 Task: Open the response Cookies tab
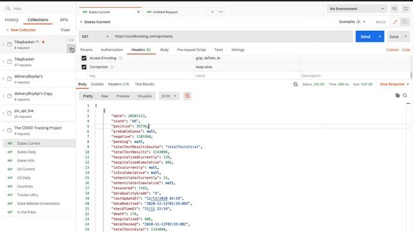[x=97, y=84]
